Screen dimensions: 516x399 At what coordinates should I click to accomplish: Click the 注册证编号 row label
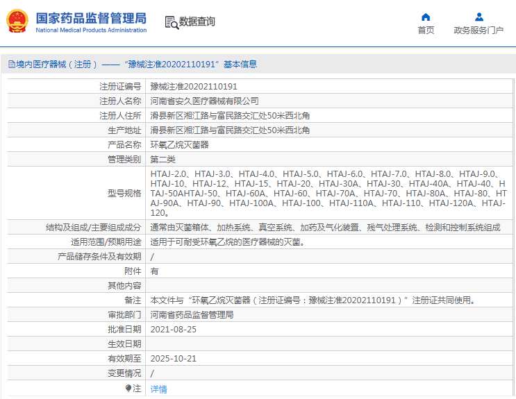click(x=120, y=87)
